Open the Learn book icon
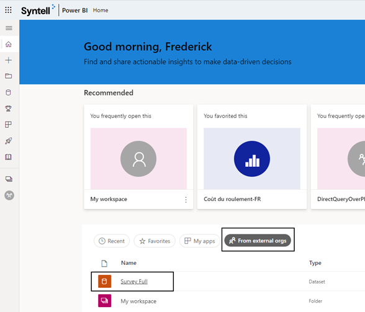Screen dimensions: 365x312 pyautogui.click(x=9, y=157)
